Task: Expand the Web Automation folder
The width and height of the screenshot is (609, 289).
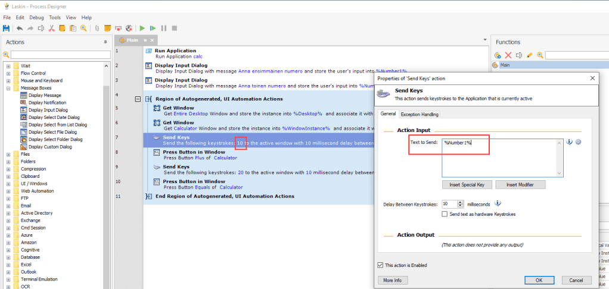Action: click(x=8, y=191)
